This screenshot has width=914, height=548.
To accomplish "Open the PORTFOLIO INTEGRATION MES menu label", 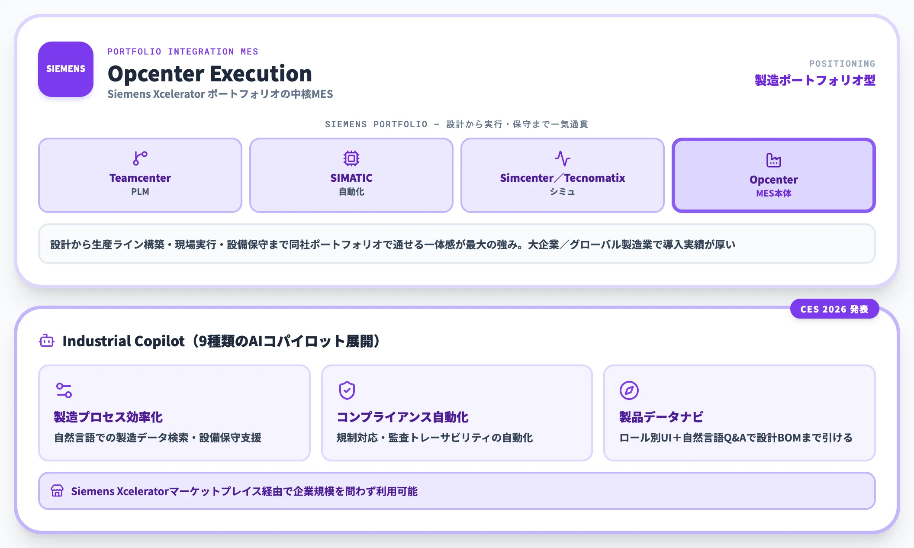I will point(182,52).
